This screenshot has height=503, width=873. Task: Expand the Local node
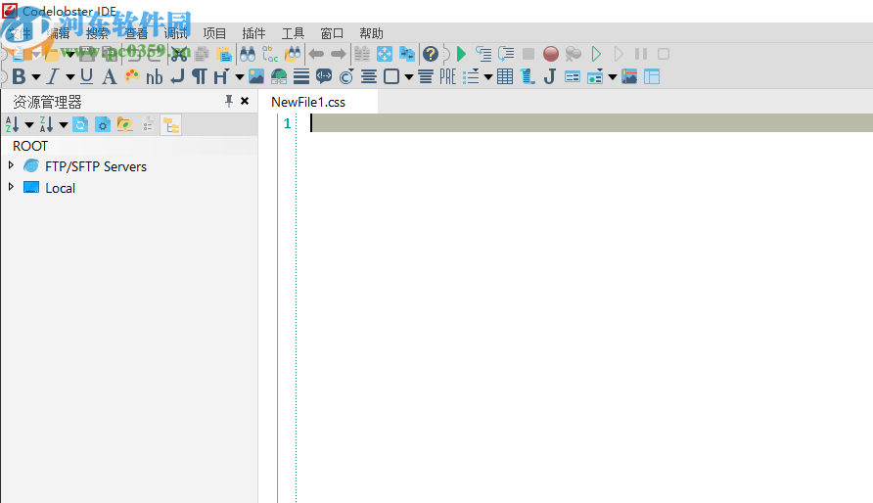coord(11,186)
